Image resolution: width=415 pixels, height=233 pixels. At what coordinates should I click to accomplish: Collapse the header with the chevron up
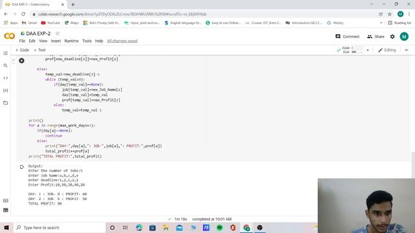[407, 50]
